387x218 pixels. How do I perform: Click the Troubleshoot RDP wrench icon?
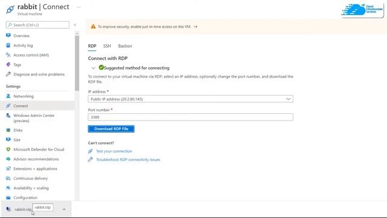click(90, 159)
